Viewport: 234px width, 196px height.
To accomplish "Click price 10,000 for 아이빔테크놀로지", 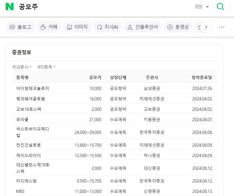I will click(95, 88).
